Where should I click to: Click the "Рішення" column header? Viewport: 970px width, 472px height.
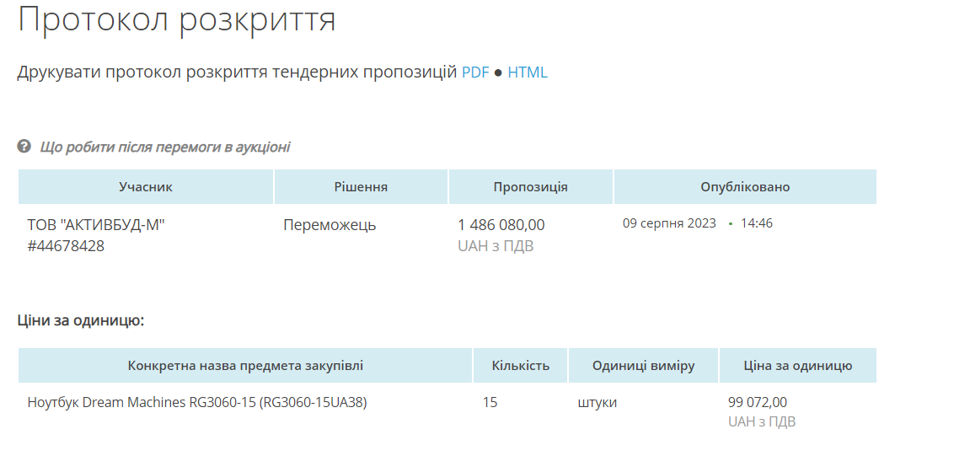361,187
